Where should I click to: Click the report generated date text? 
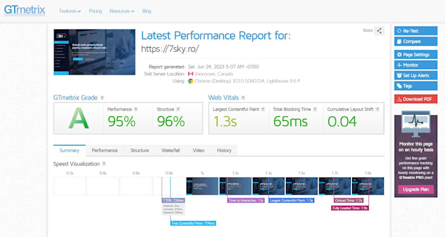point(223,67)
